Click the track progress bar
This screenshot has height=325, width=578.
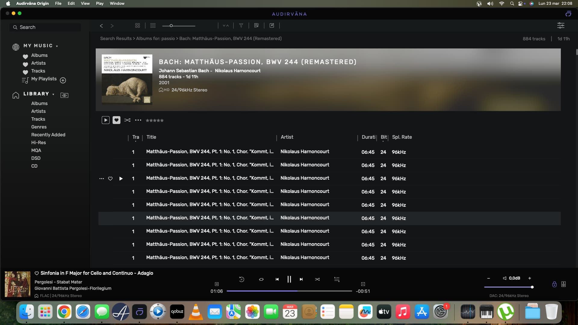pos(289,291)
